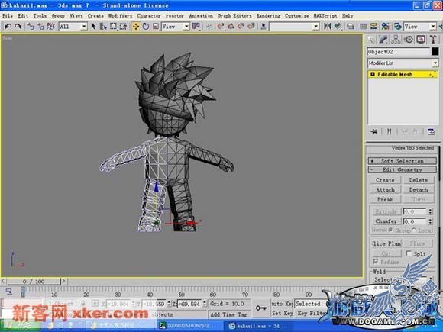Click the Mirror tool icon
This screenshot has height=332, width=443.
[x=328, y=27]
